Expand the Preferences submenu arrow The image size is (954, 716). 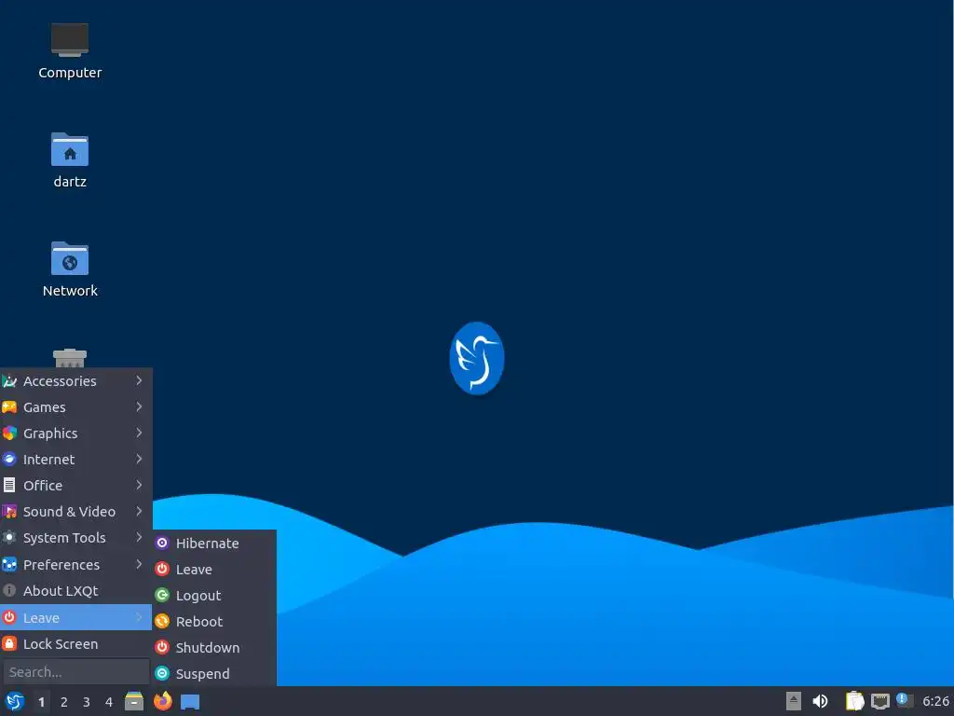pos(139,564)
